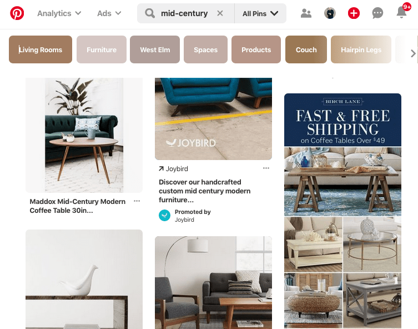Expand the Ads dropdown menu
Screen dimensions: 418x329
[109, 13]
